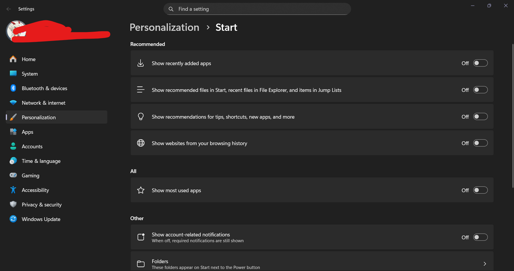
Task: Click the search magnifier icon
Action: pos(171,9)
